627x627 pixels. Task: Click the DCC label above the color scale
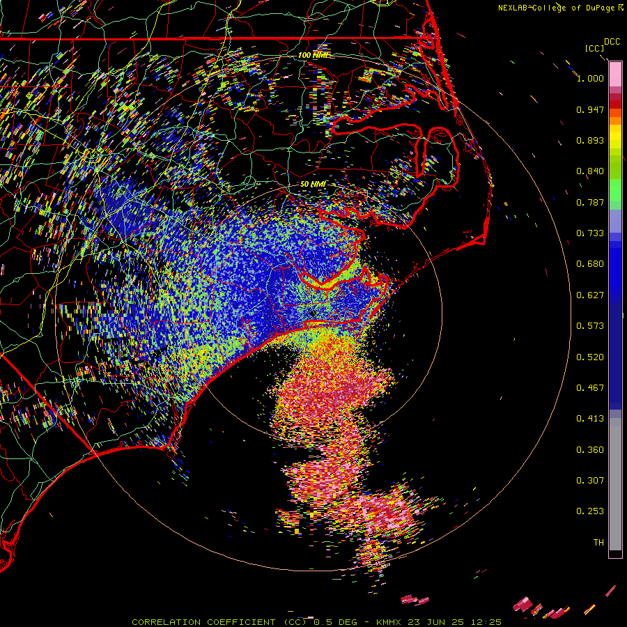point(612,42)
